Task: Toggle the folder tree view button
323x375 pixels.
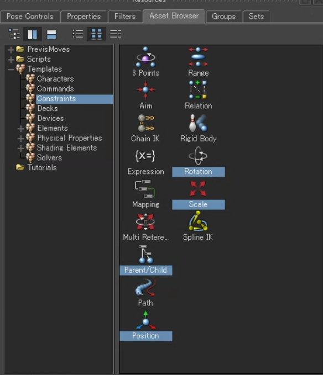Action: pos(14,34)
